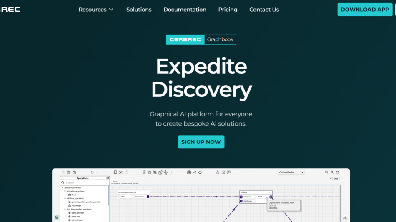This screenshot has height=222, width=396.
Task: Click the undo arrow in Graphbook toolbar
Action: tap(92, 172)
